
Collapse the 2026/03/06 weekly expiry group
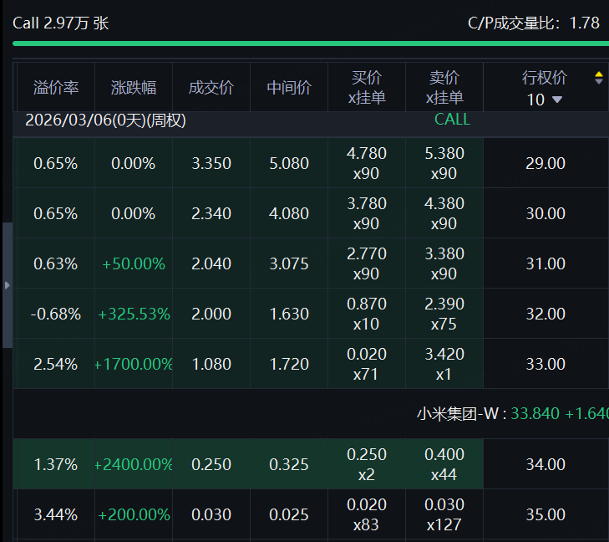point(105,120)
